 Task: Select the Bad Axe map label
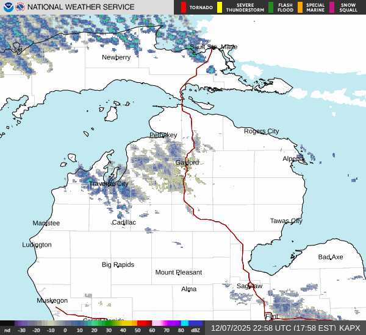coord(331,257)
